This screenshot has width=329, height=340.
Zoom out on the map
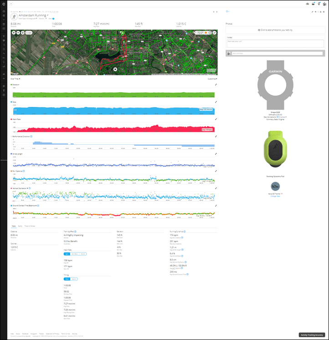pyautogui.click(x=18, y=32)
